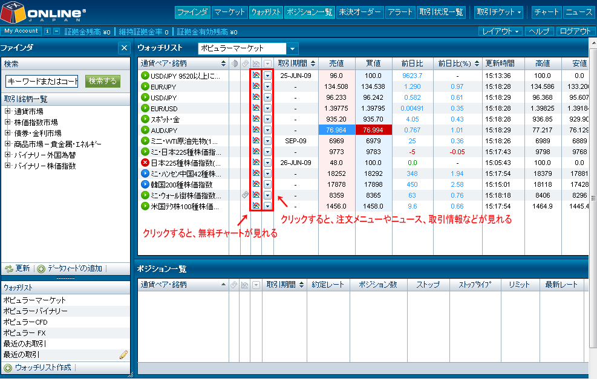Expand the 商品市場-貴金属・エネルギー tree node
The width and height of the screenshot is (597, 379).
tap(7, 144)
